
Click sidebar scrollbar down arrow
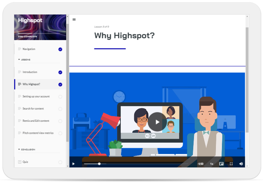click(67, 166)
